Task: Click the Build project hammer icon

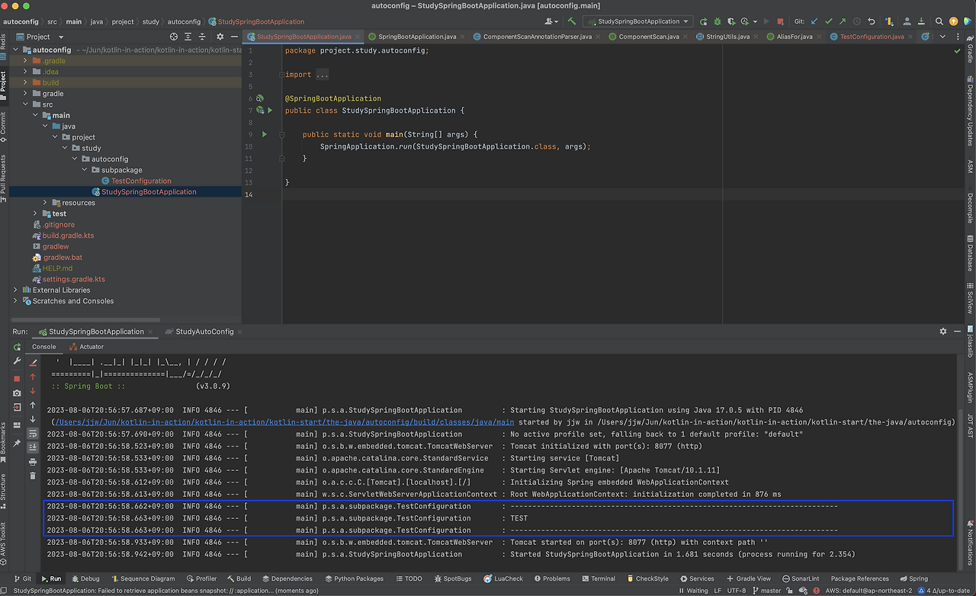Action: pos(572,21)
